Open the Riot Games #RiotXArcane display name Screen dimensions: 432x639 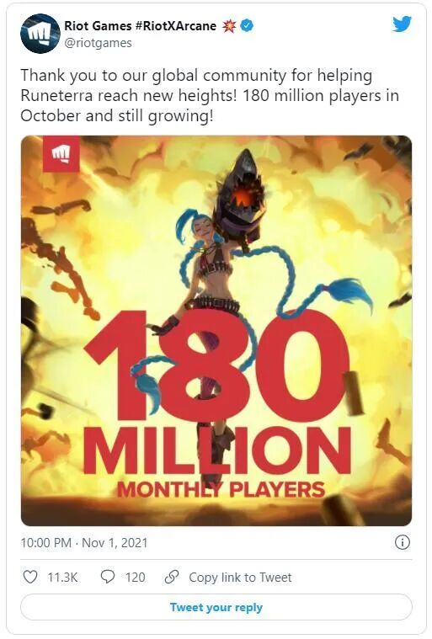coord(140,26)
